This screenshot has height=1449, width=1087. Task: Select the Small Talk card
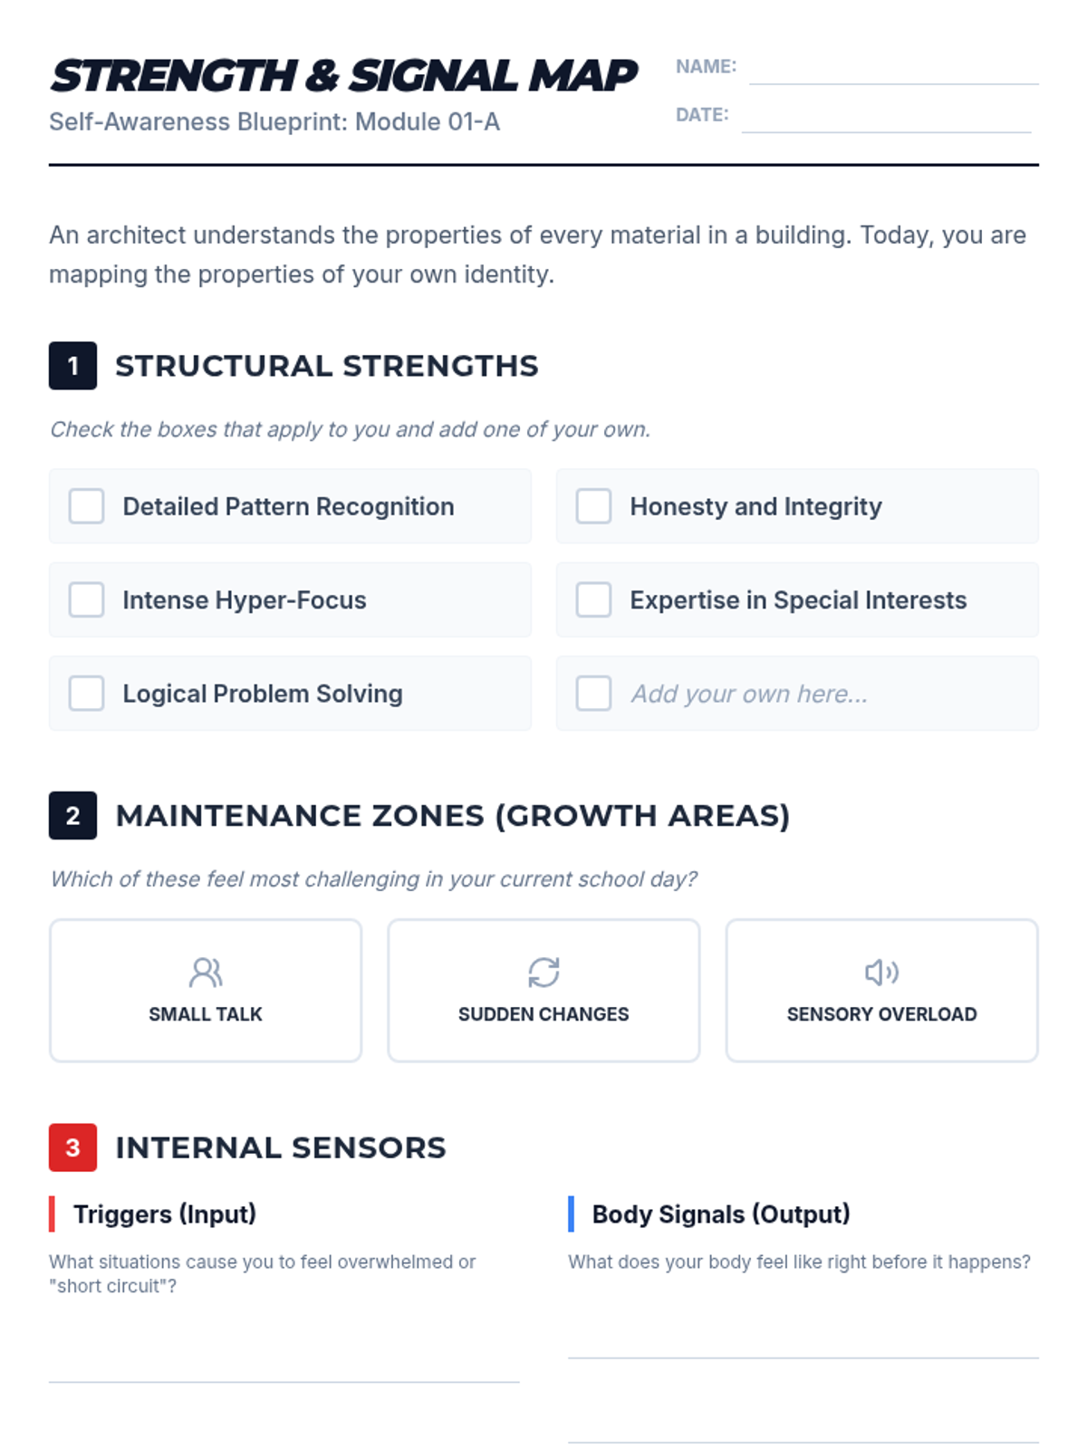click(206, 991)
